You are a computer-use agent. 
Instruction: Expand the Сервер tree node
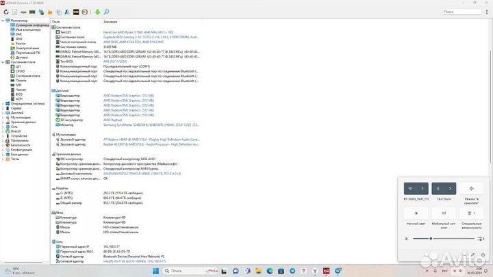[3, 108]
